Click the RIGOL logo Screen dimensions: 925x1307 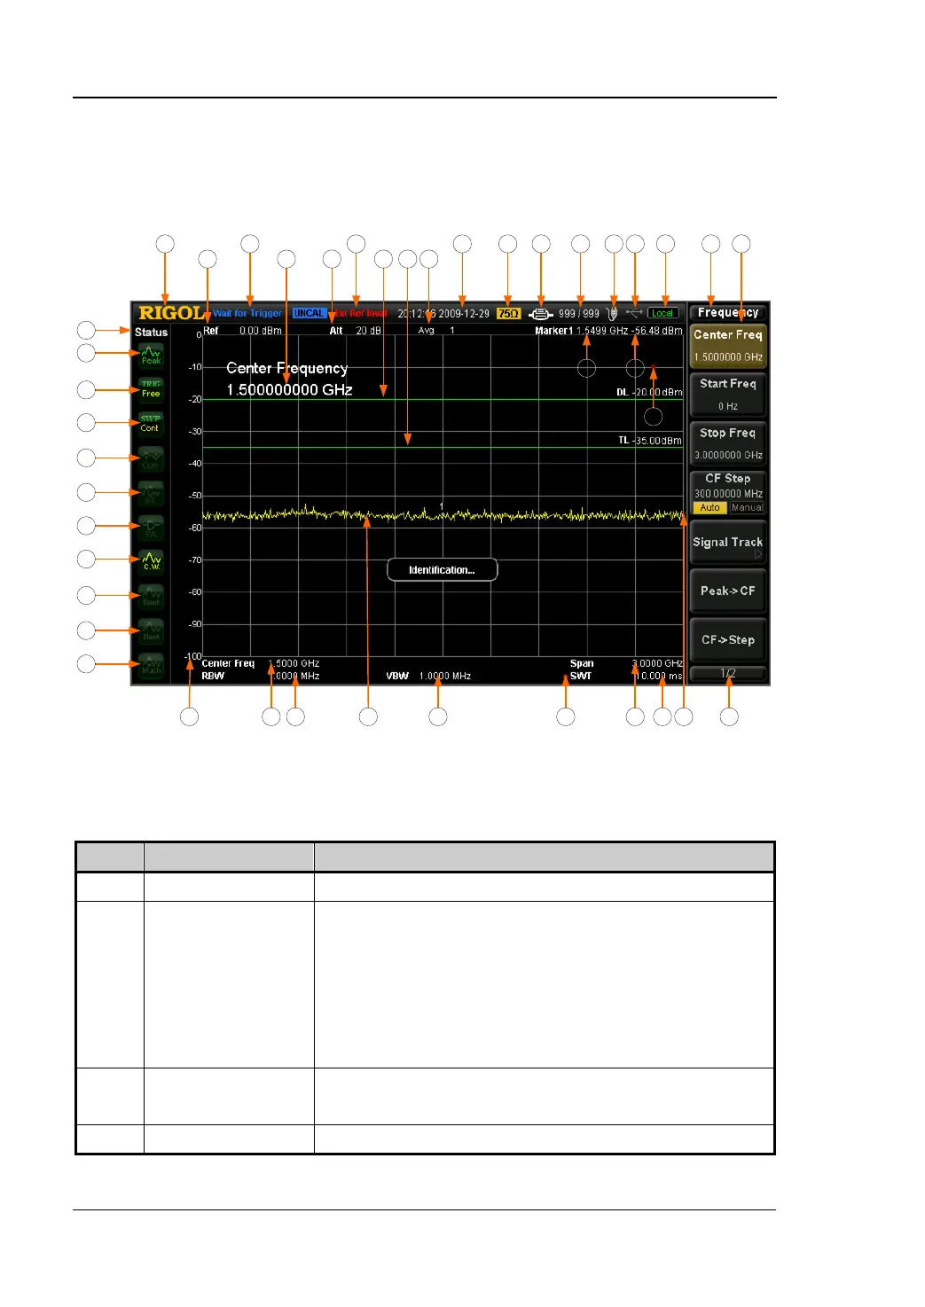coord(171,313)
